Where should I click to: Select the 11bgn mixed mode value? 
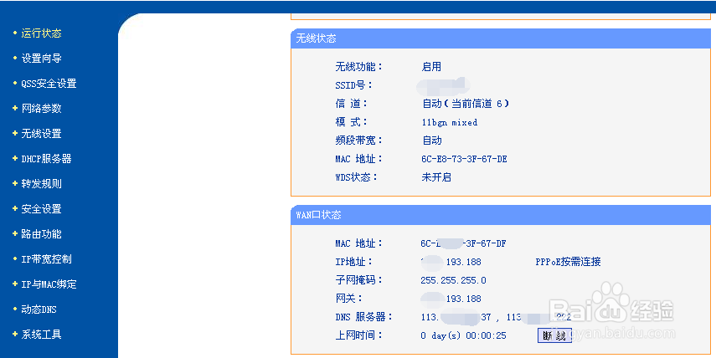450,122
